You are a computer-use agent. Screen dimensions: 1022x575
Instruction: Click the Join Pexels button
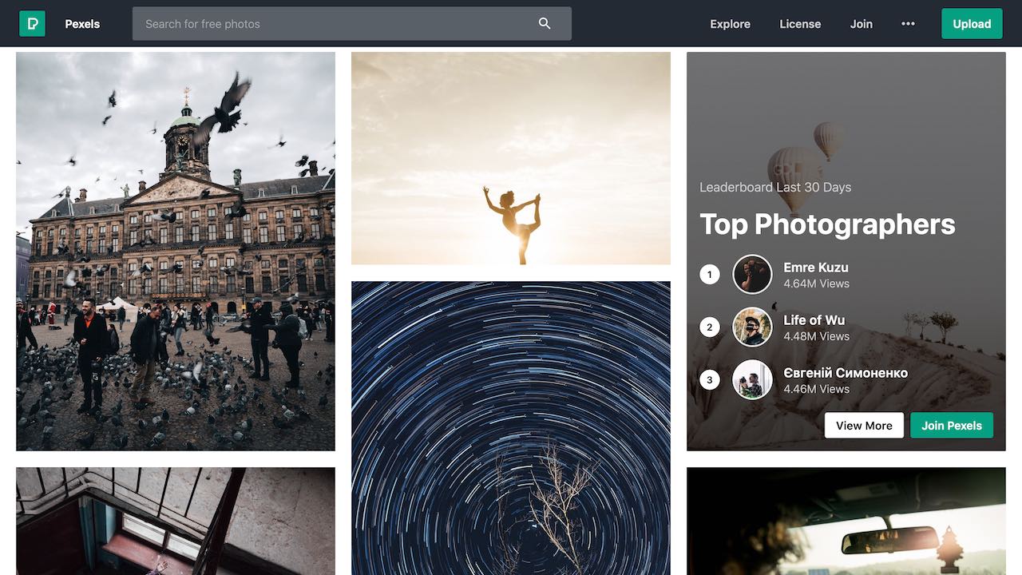point(952,426)
